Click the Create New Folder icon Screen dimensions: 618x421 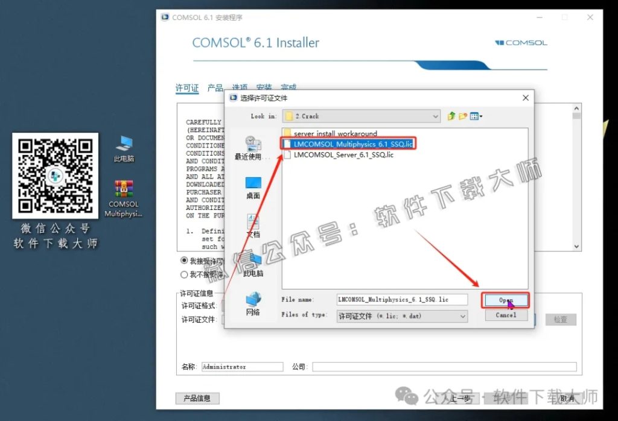463,116
